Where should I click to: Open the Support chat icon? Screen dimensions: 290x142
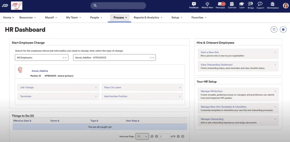click(260, 4)
